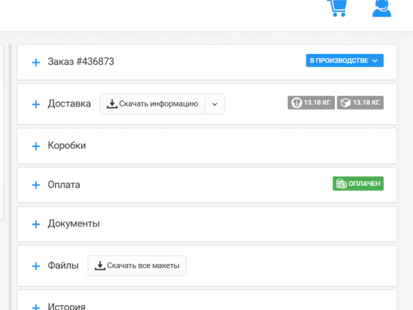The width and height of the screenshot is (413, 310).
Task: Click the Скачать все макеты button
Action: [137, 266]
